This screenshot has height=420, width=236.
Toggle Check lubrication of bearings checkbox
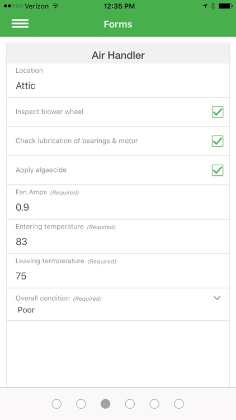(218, 141)
